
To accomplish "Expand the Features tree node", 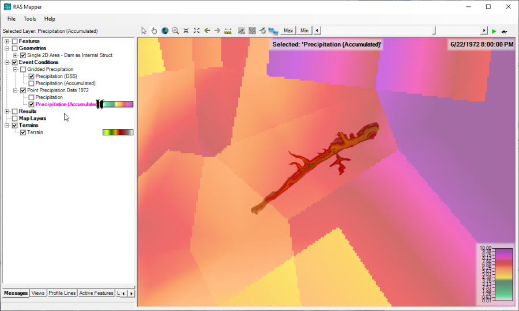I will tap(7, 41).
